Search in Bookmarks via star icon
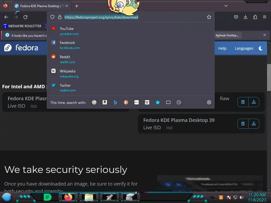The width and height of the screenshot is (271, 203). (158, 102)
